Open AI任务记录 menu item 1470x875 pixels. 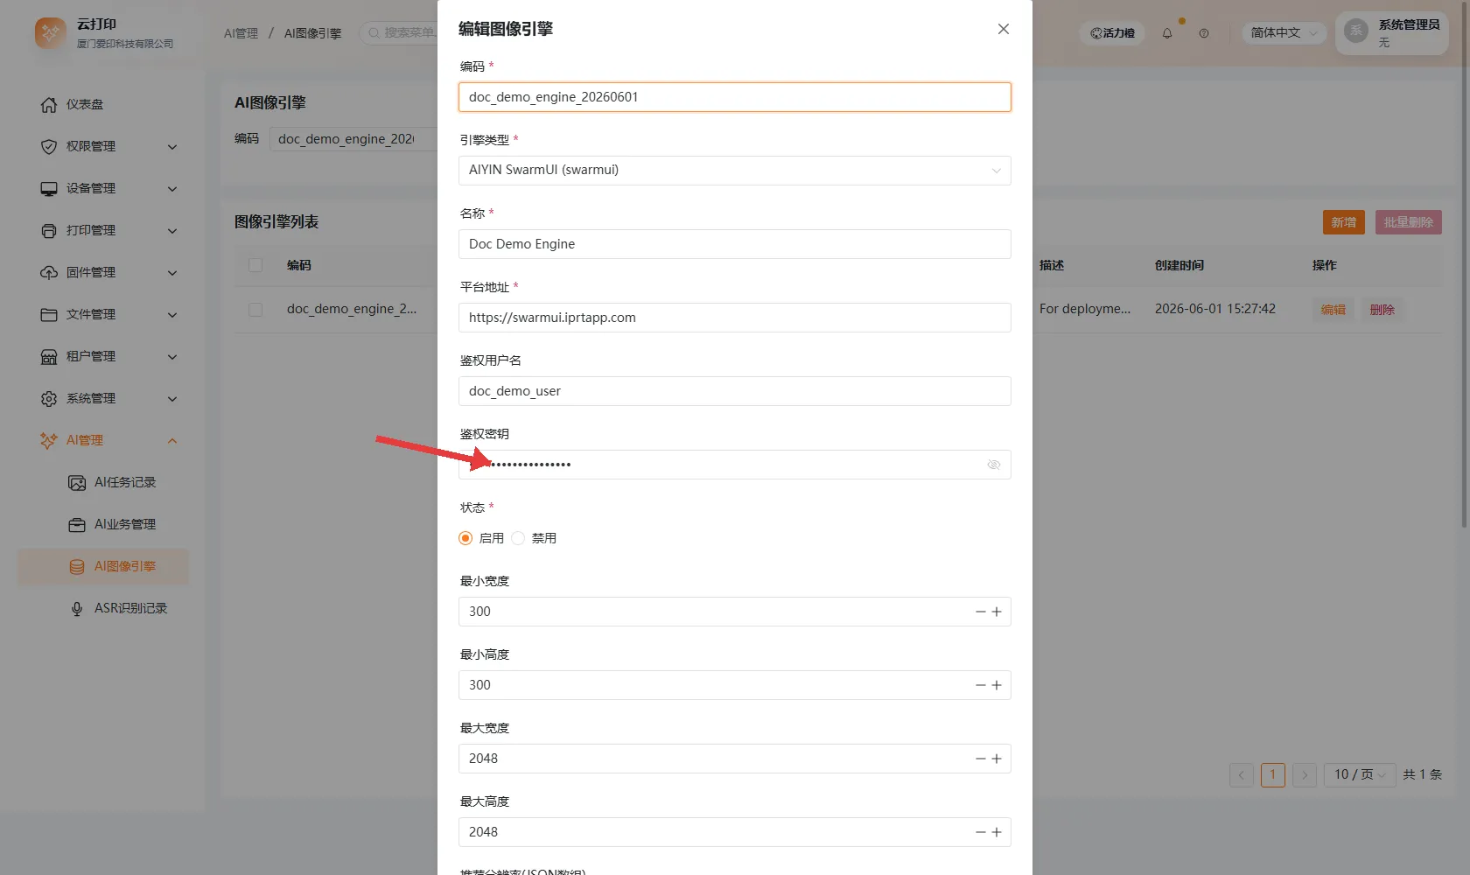tap(103, 483)
